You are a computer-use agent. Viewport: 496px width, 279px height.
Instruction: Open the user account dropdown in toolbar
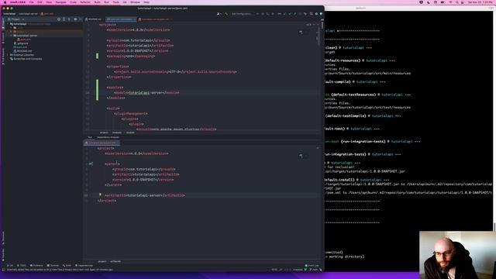coord(219,14)
